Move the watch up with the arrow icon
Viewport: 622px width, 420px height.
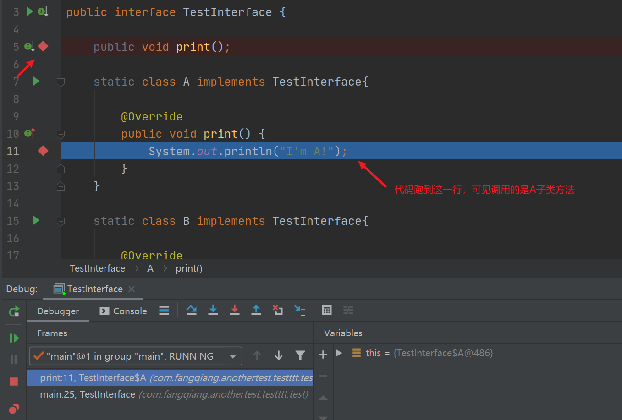(323, 398)
